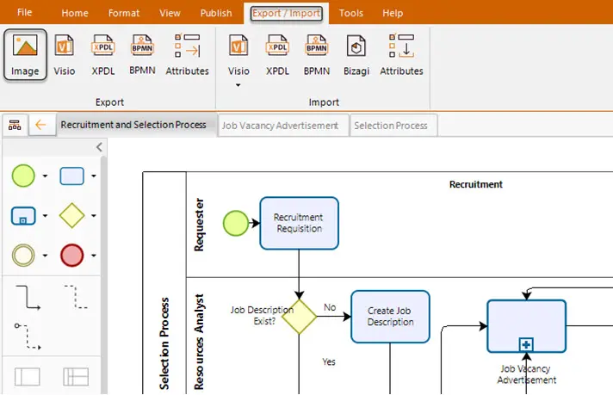Export the model to XPDL
This screenshot has width=613, height=395.
(103, 55)
